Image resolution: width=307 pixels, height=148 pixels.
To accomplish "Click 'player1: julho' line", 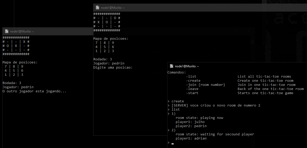I will [x=190, y=122].
